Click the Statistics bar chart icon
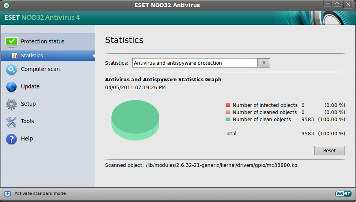356x202 pixels. click(x=15, y=56)
